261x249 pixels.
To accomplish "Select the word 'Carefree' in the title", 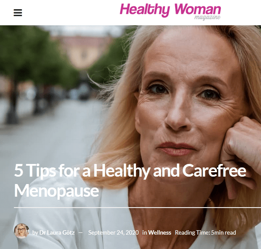I will 214,171.
